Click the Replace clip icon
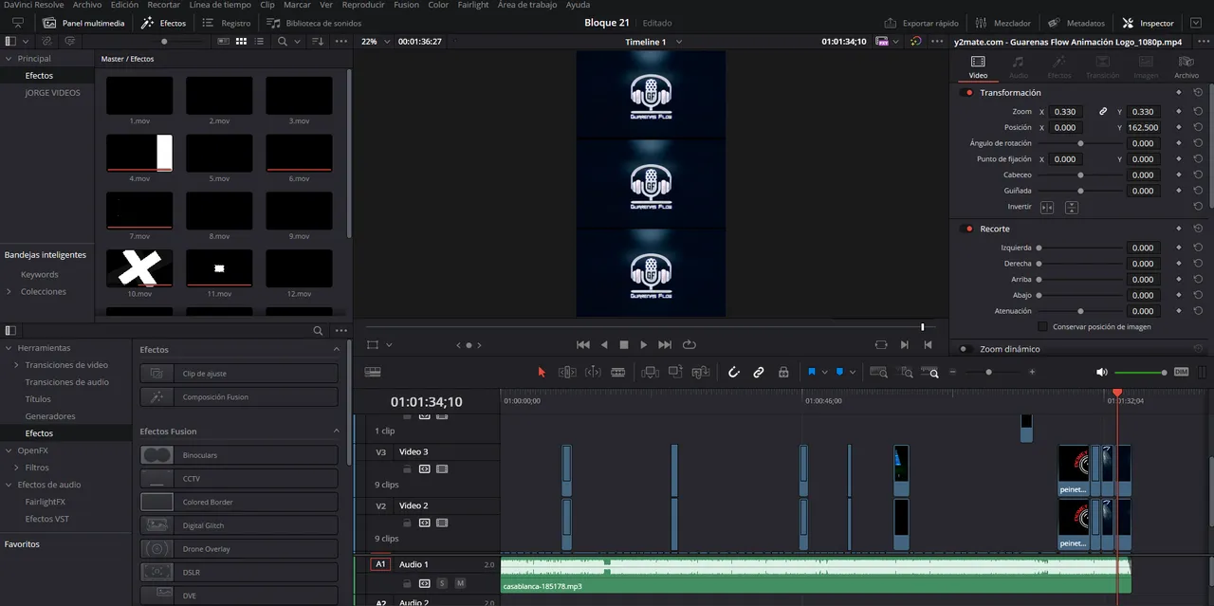The image size is (1214, 606). pyautogui.click(x=701, y=373)
